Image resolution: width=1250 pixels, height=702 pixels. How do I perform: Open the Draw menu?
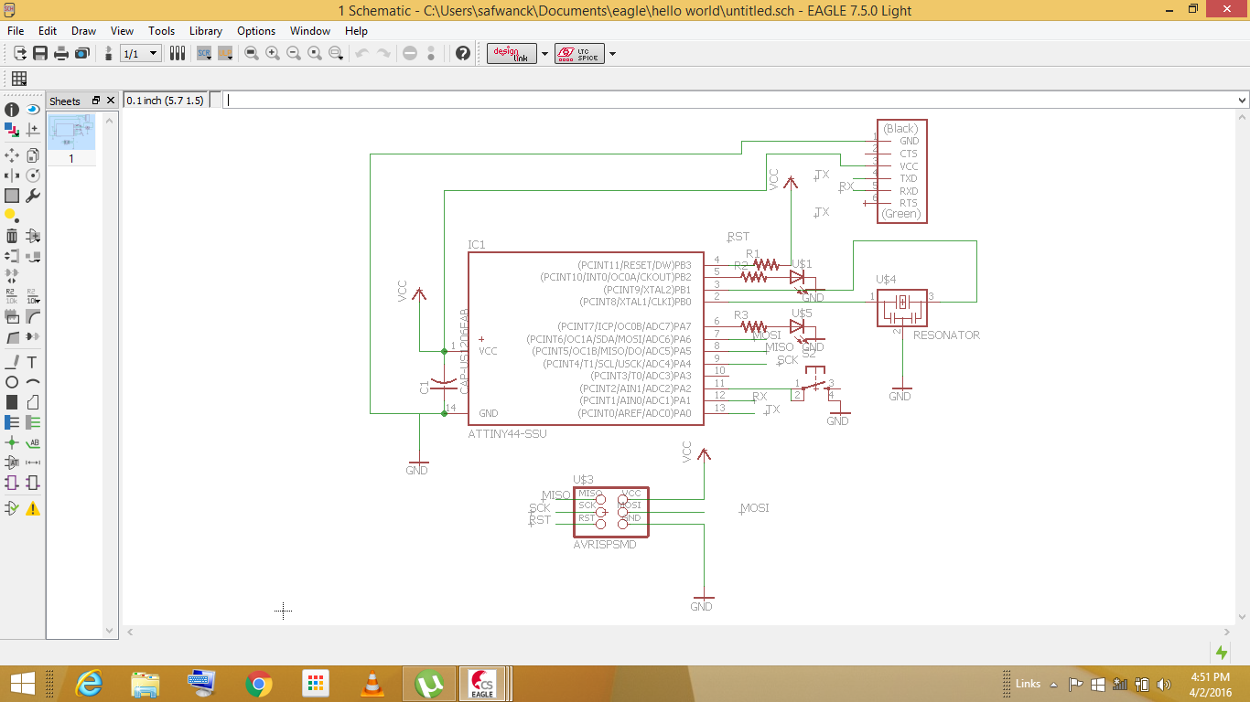click(x=83, y=30)
